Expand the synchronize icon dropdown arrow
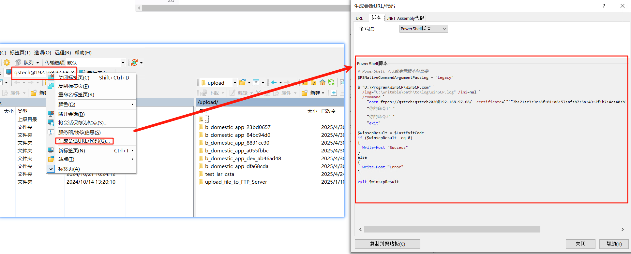 pyautogui.click(x=141, y=63)
